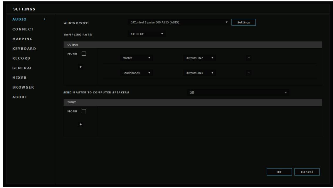Add a new input routing row
Image resolution: width=333 pixels, height=188 pixels.
pos(80,124)
